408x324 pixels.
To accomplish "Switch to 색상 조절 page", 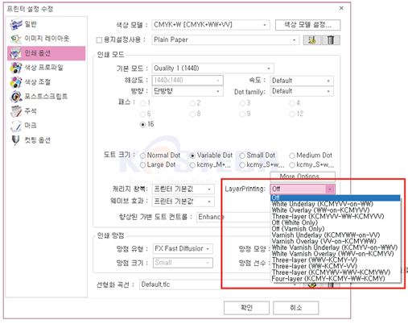I will (47, 82).
